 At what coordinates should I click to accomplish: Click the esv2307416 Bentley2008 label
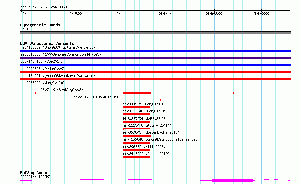click(59, 90)
